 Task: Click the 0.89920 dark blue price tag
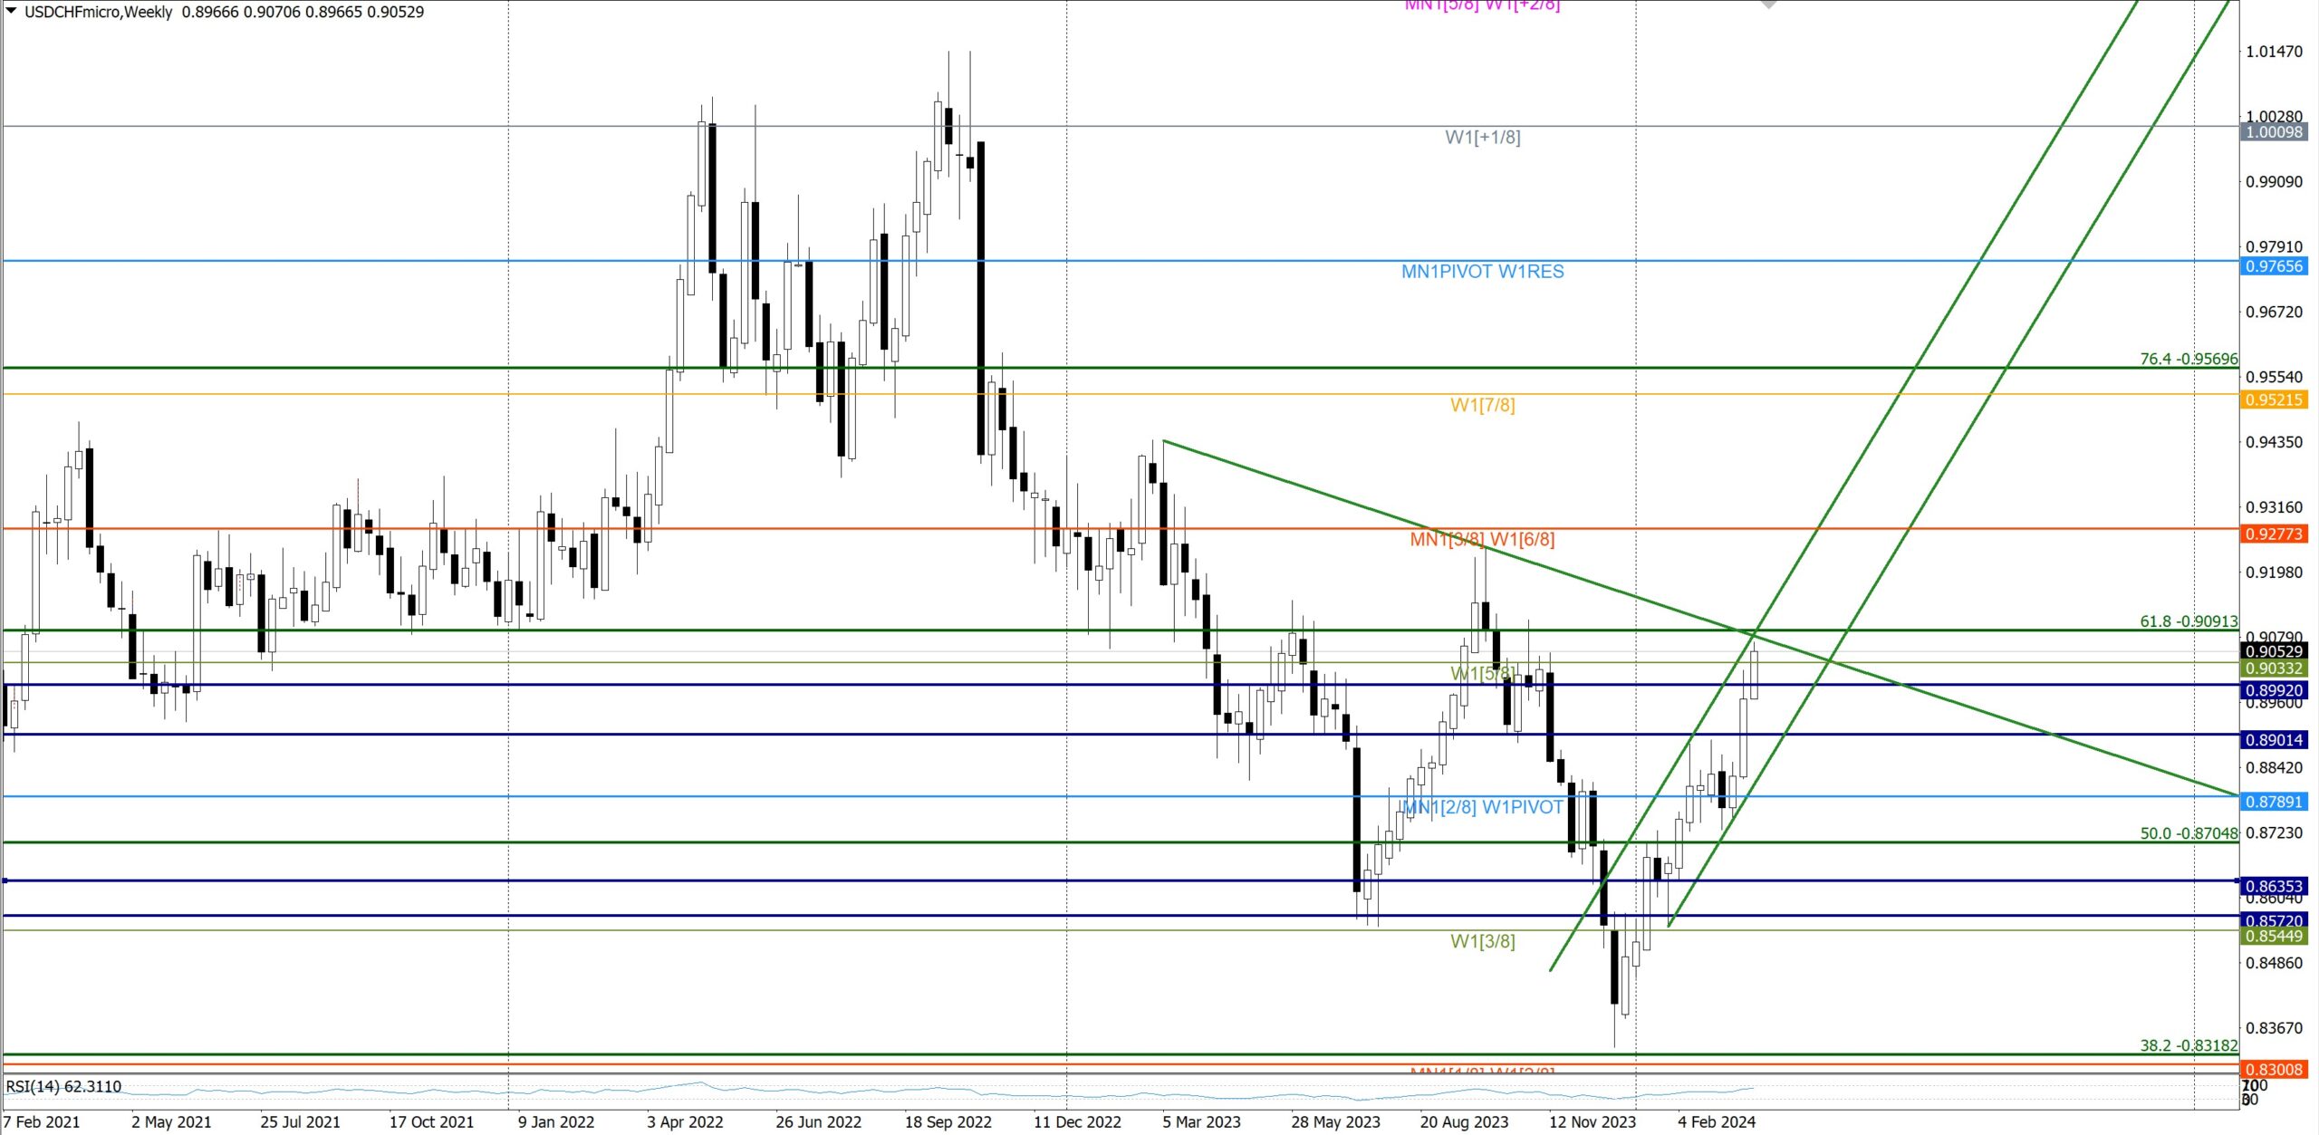click(2275, 690)
